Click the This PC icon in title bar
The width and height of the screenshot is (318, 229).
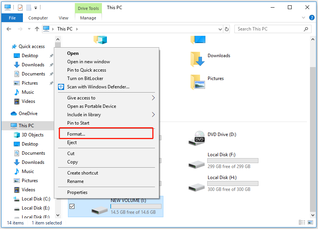(8, 8)
